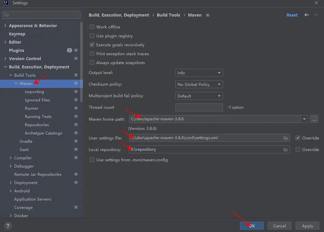Click the Maven home path browse button
324x232 pixels.
314,119
